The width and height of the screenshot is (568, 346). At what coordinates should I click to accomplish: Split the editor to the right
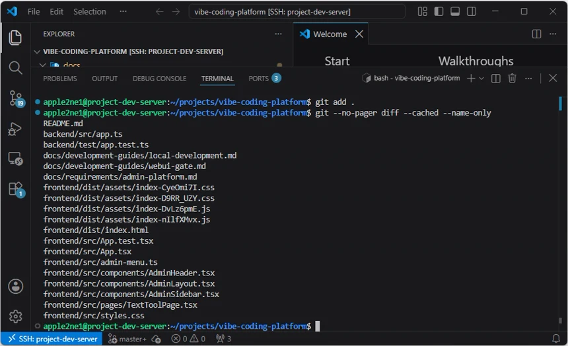536,34
